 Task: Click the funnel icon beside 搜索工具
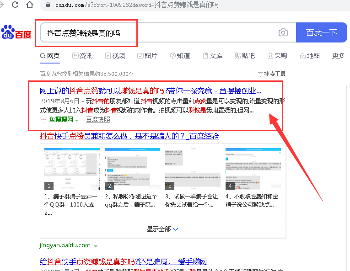(260, 74)
